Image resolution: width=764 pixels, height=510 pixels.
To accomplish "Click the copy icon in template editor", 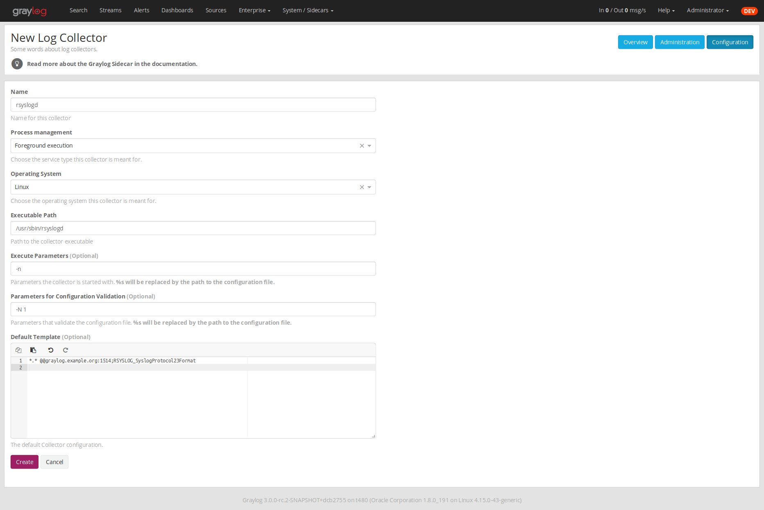I will pos(18,350).
